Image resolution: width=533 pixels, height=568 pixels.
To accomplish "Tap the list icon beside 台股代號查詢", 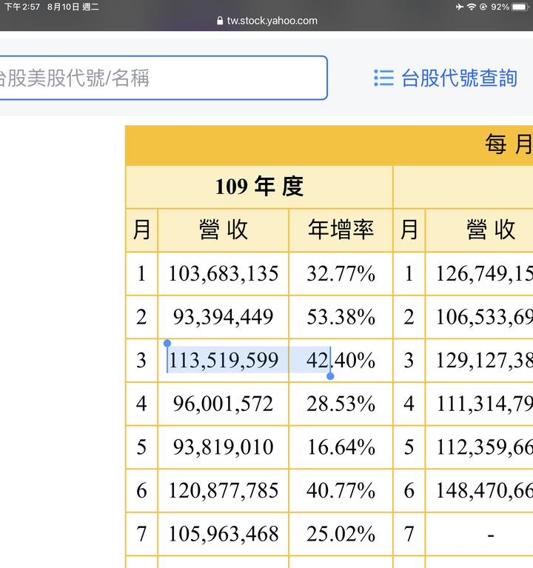I will (383, 78).
